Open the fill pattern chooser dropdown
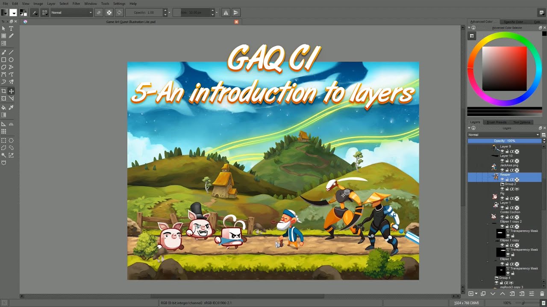547x307 pixels. (x=13, y=13)
